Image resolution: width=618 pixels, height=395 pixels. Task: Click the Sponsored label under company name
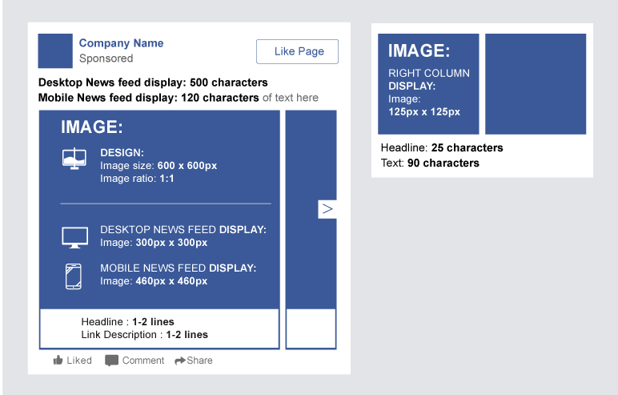[106, 58]
